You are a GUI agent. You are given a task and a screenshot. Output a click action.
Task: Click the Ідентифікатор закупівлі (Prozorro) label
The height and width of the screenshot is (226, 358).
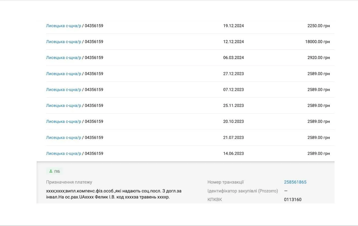[x=242, y=191]
